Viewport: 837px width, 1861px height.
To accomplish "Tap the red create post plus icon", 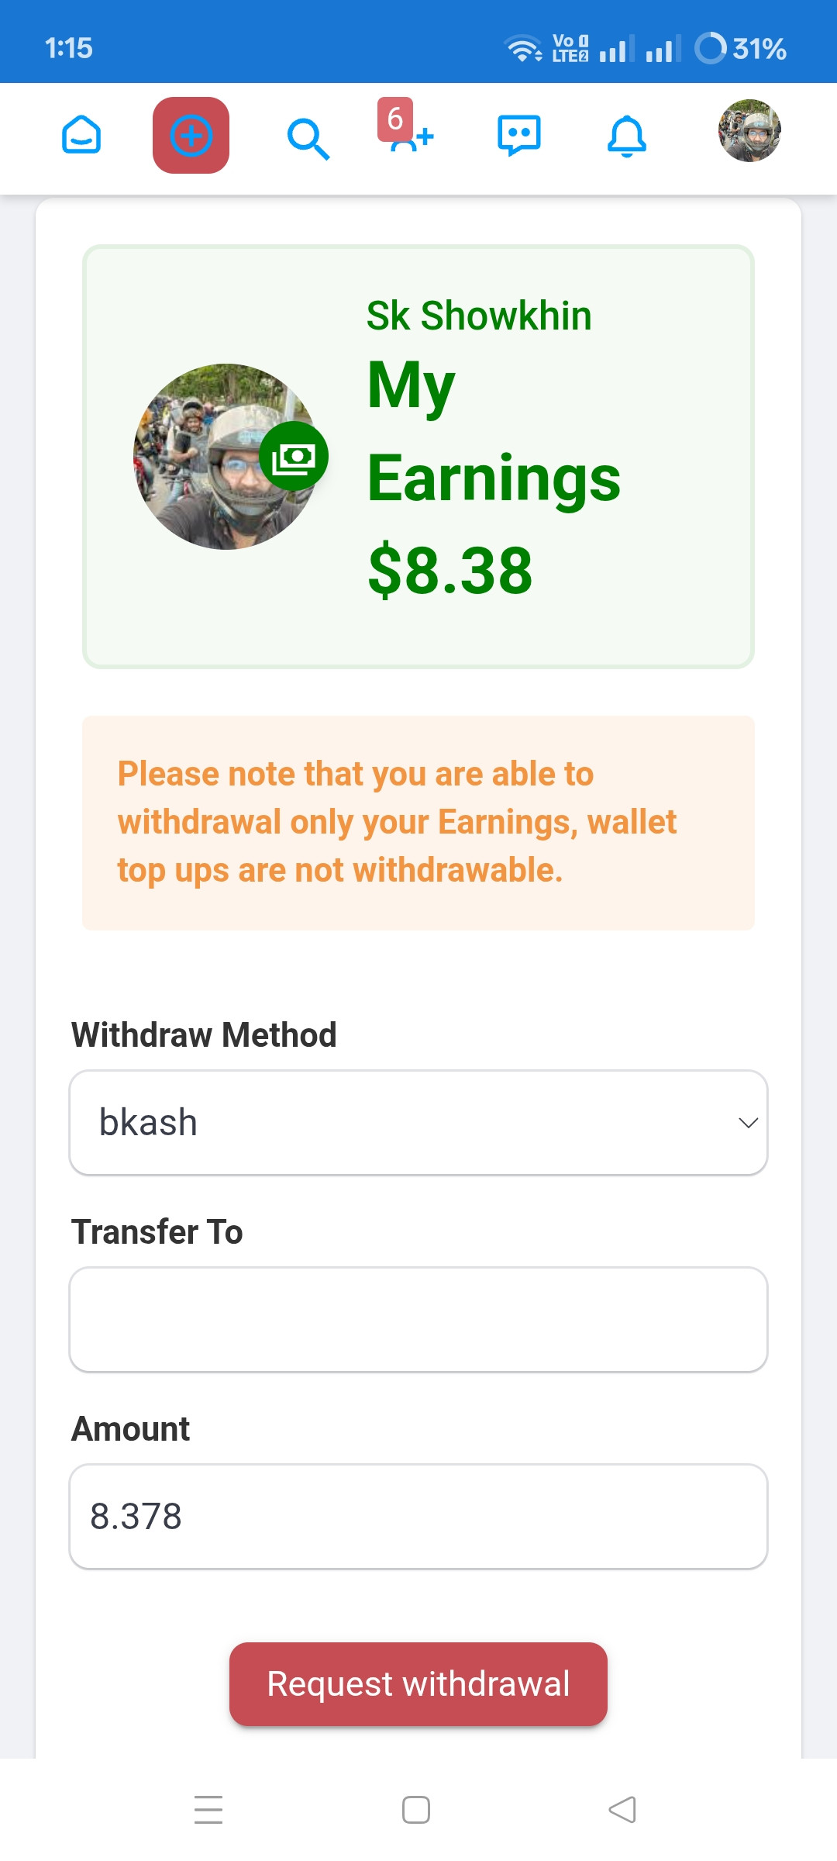I will 191,136.
